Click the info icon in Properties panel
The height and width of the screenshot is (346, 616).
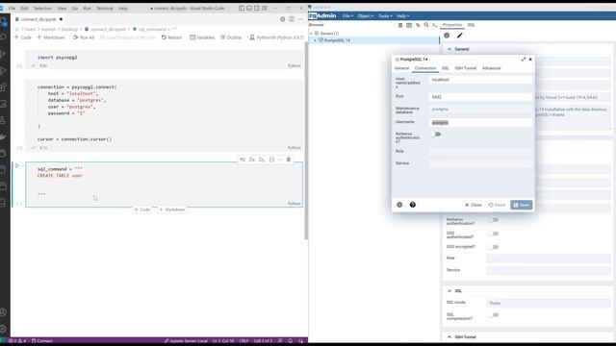point(447,36)
